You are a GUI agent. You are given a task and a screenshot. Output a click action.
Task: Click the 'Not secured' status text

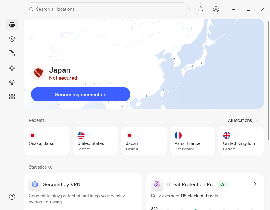pos(63,78)
